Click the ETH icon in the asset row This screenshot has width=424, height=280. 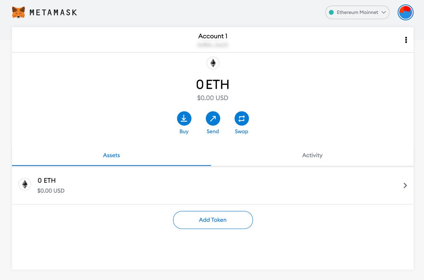pos(25,184)
